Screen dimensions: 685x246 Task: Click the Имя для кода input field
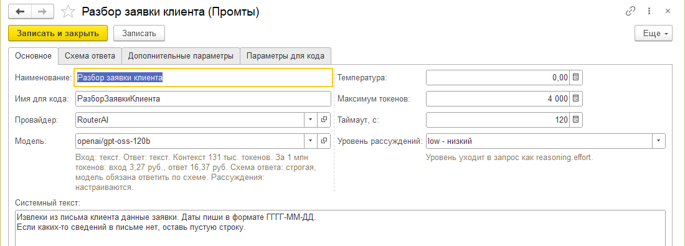point(203,99)
